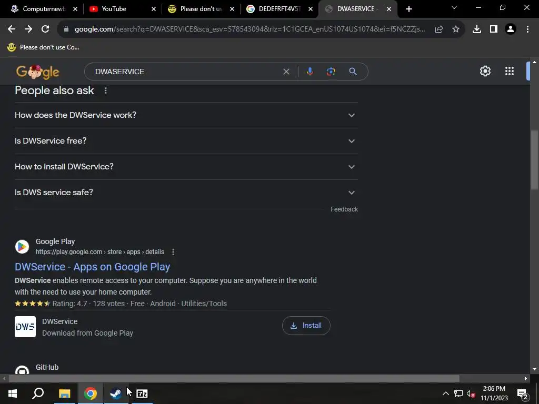Image resolution: width=539 pixels, height=404 pixels.
Task: Click the Install button for DWService
Action: coord(306,326)
